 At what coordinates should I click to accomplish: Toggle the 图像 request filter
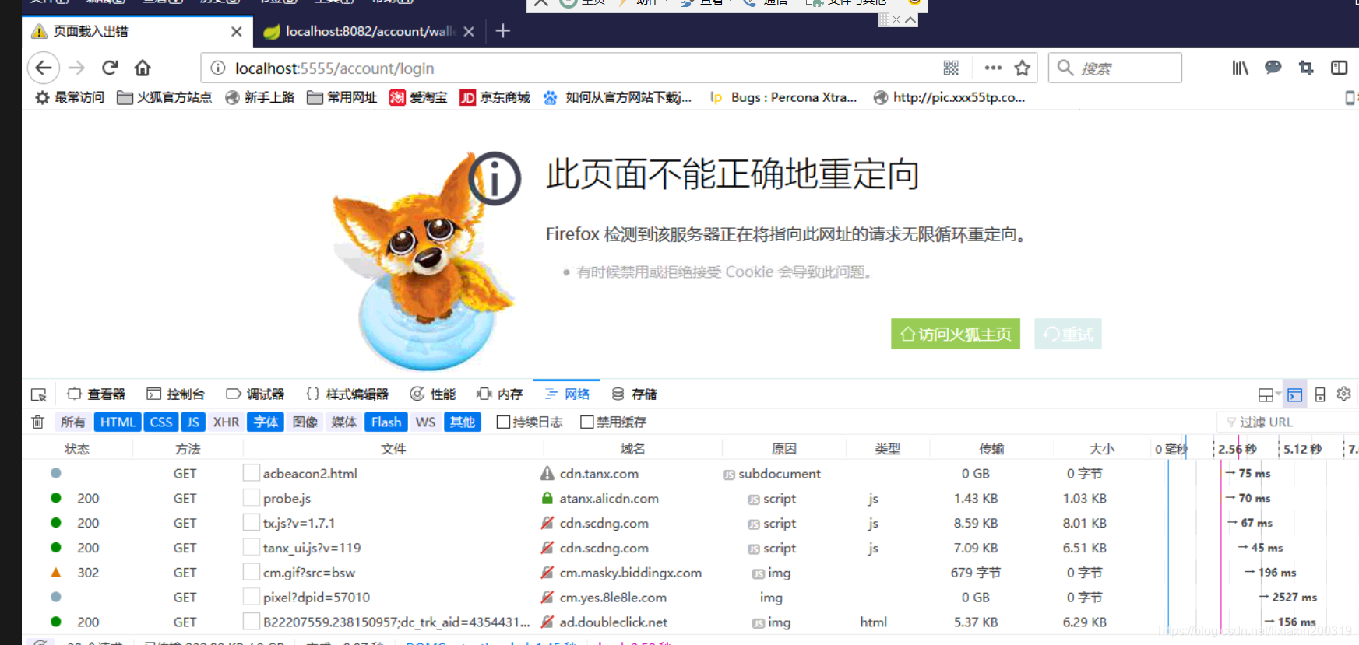305,422
